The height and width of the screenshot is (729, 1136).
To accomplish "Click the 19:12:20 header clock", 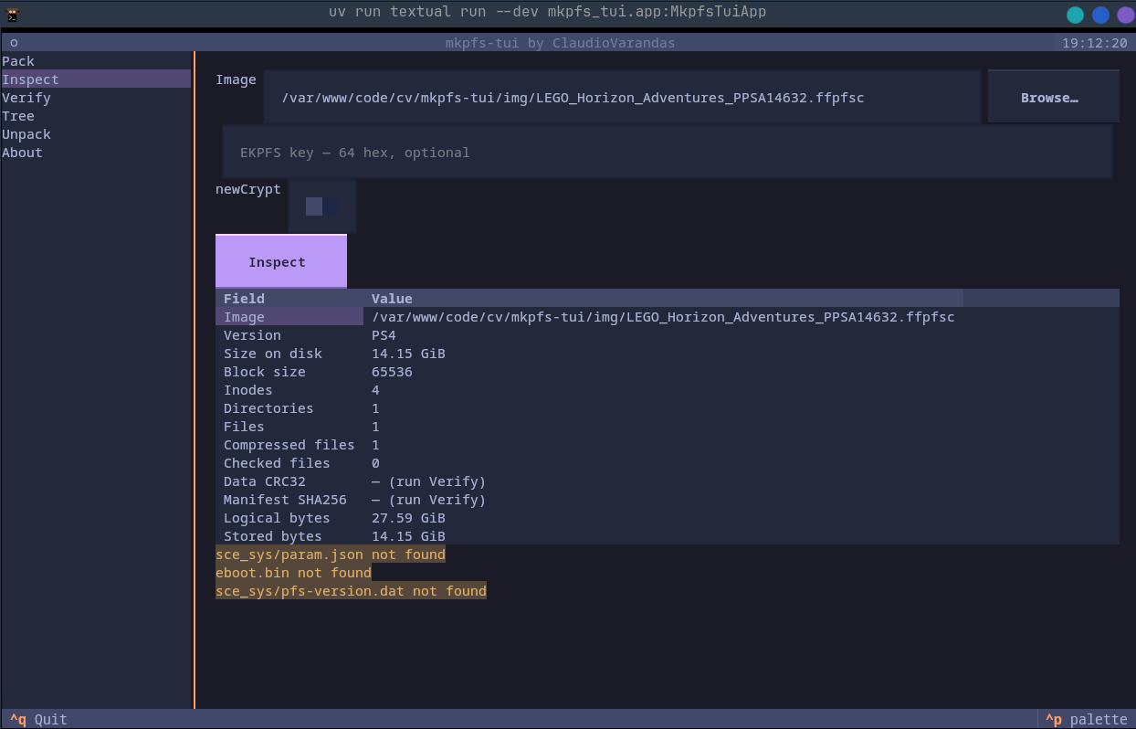I will coord(1094,43).
